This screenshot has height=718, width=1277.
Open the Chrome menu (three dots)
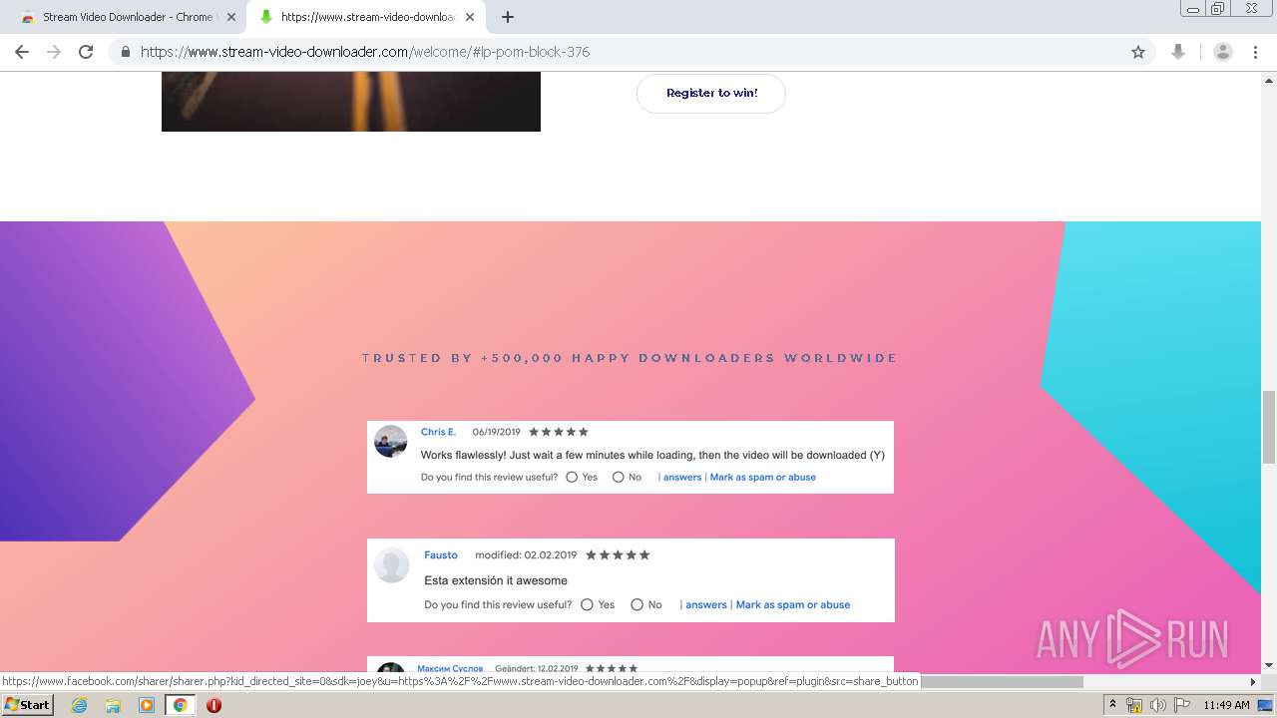pos(1255,52)
